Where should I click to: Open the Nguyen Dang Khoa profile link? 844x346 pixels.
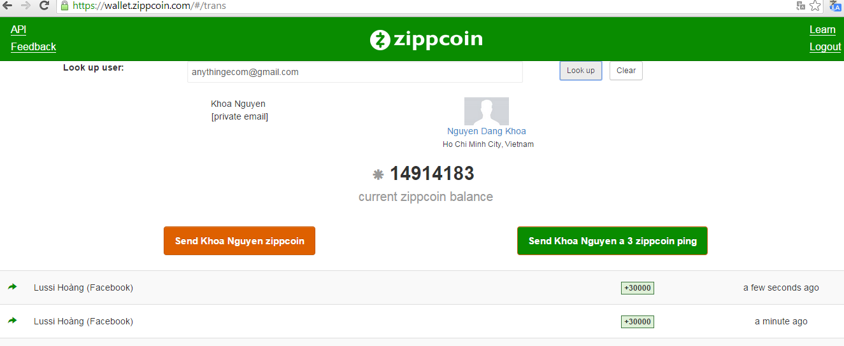(x=486, y=131)
